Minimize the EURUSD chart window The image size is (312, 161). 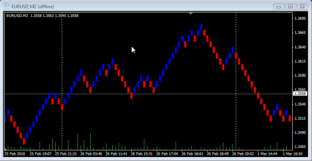pyautogui.click(x=280, y=6)
